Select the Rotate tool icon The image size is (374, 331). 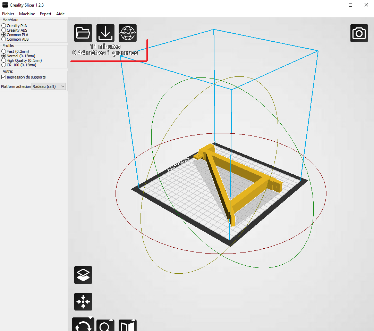point(83,325)
